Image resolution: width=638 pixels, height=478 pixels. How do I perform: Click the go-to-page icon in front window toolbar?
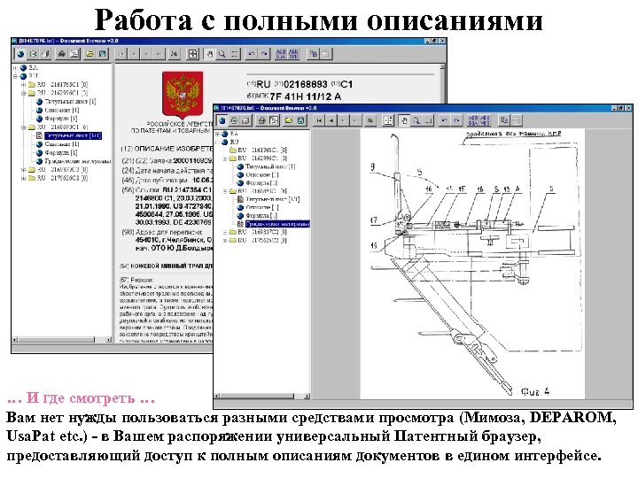pyautogui.click(x=370, y=120)
